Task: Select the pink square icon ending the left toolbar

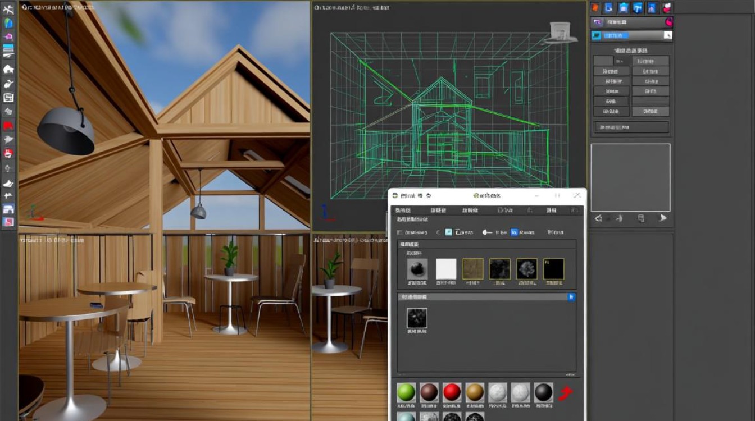Action: 8,222
